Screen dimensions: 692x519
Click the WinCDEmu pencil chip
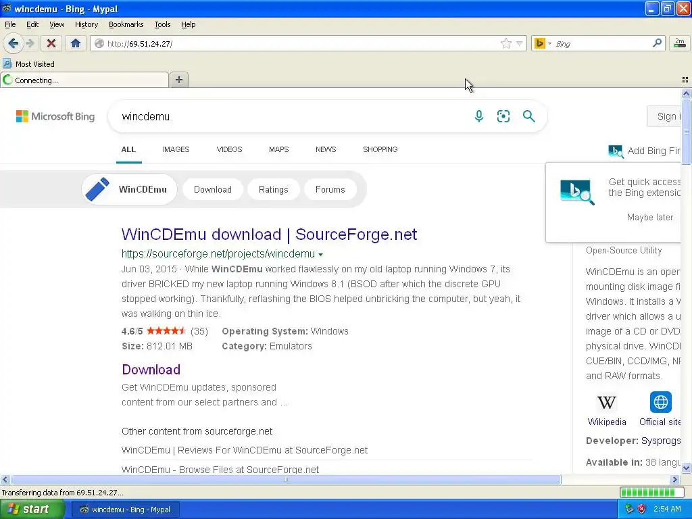tap(129, 189)
